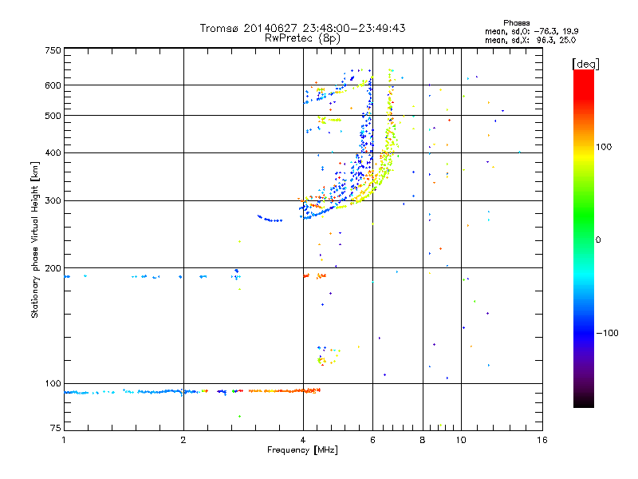The image size is (638, 479).
Task: Click the Stationary phase Virtual Height axis label
Action: point(35,239)
